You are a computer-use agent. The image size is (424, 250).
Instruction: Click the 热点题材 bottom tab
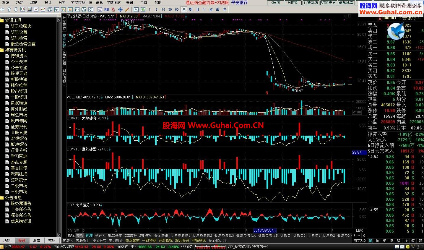coord(132,241)
